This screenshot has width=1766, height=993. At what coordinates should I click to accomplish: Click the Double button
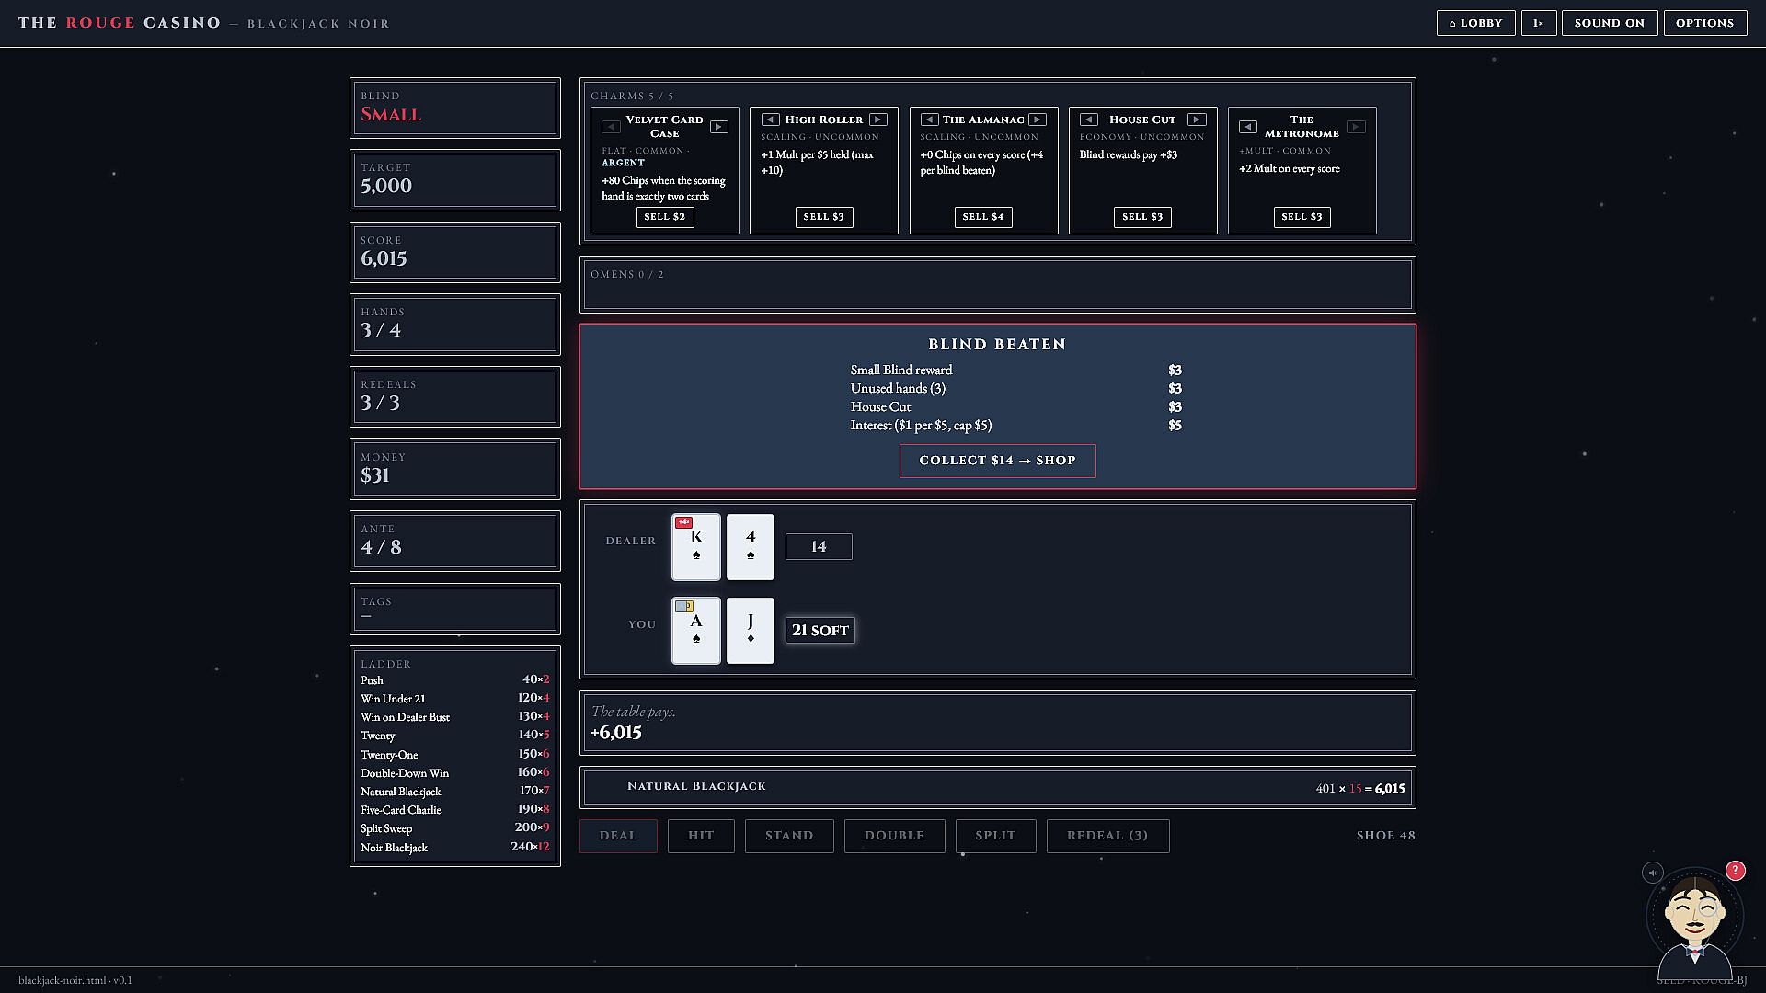click(x=894, y=836)
